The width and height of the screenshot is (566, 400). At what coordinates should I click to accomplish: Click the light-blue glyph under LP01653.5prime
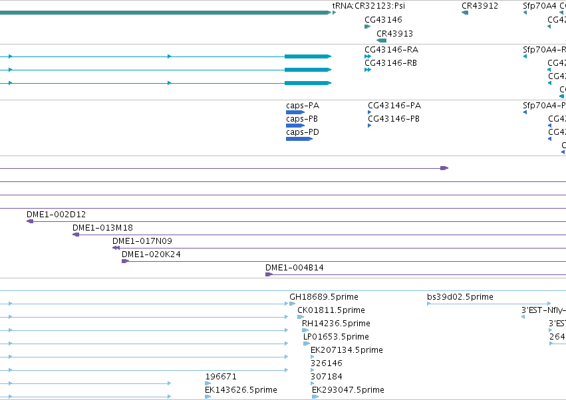coord(307,344)
